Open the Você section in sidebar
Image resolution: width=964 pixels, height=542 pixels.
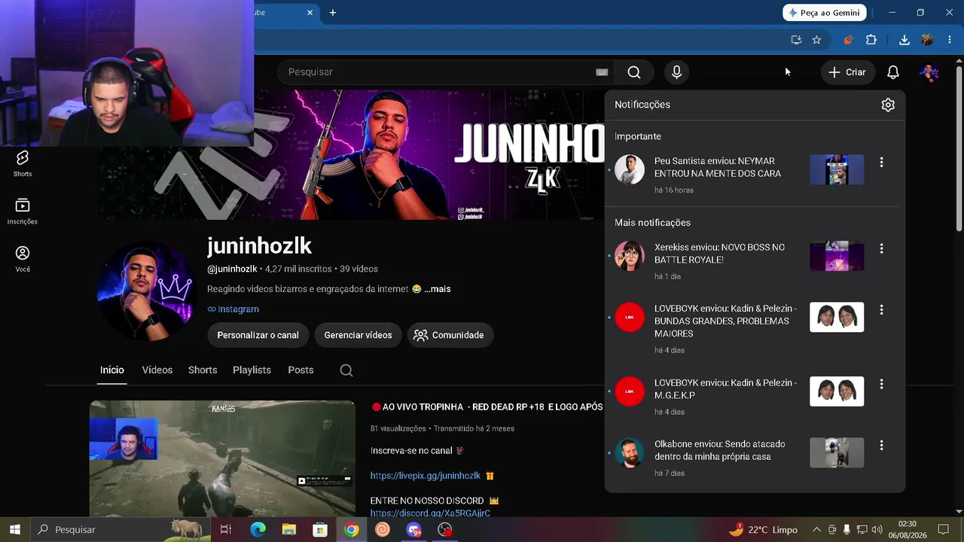pos(23,258)
